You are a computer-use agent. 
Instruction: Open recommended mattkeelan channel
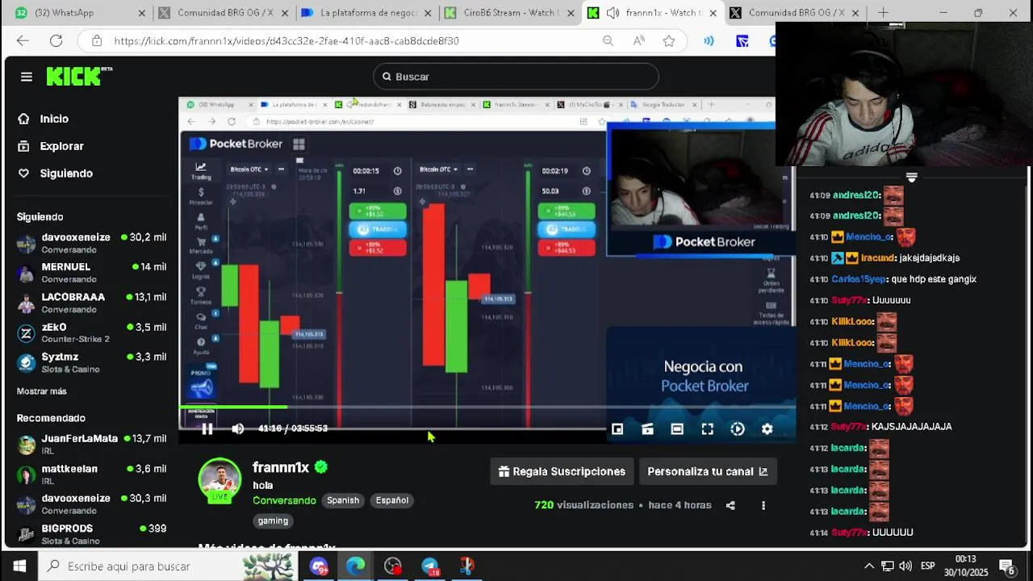click(91, 474)
